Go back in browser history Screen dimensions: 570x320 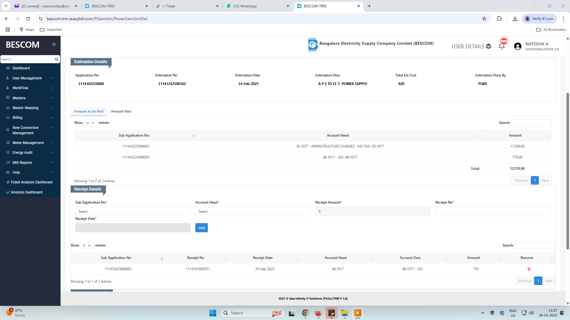pyautogui.click(x=7, y=19)
